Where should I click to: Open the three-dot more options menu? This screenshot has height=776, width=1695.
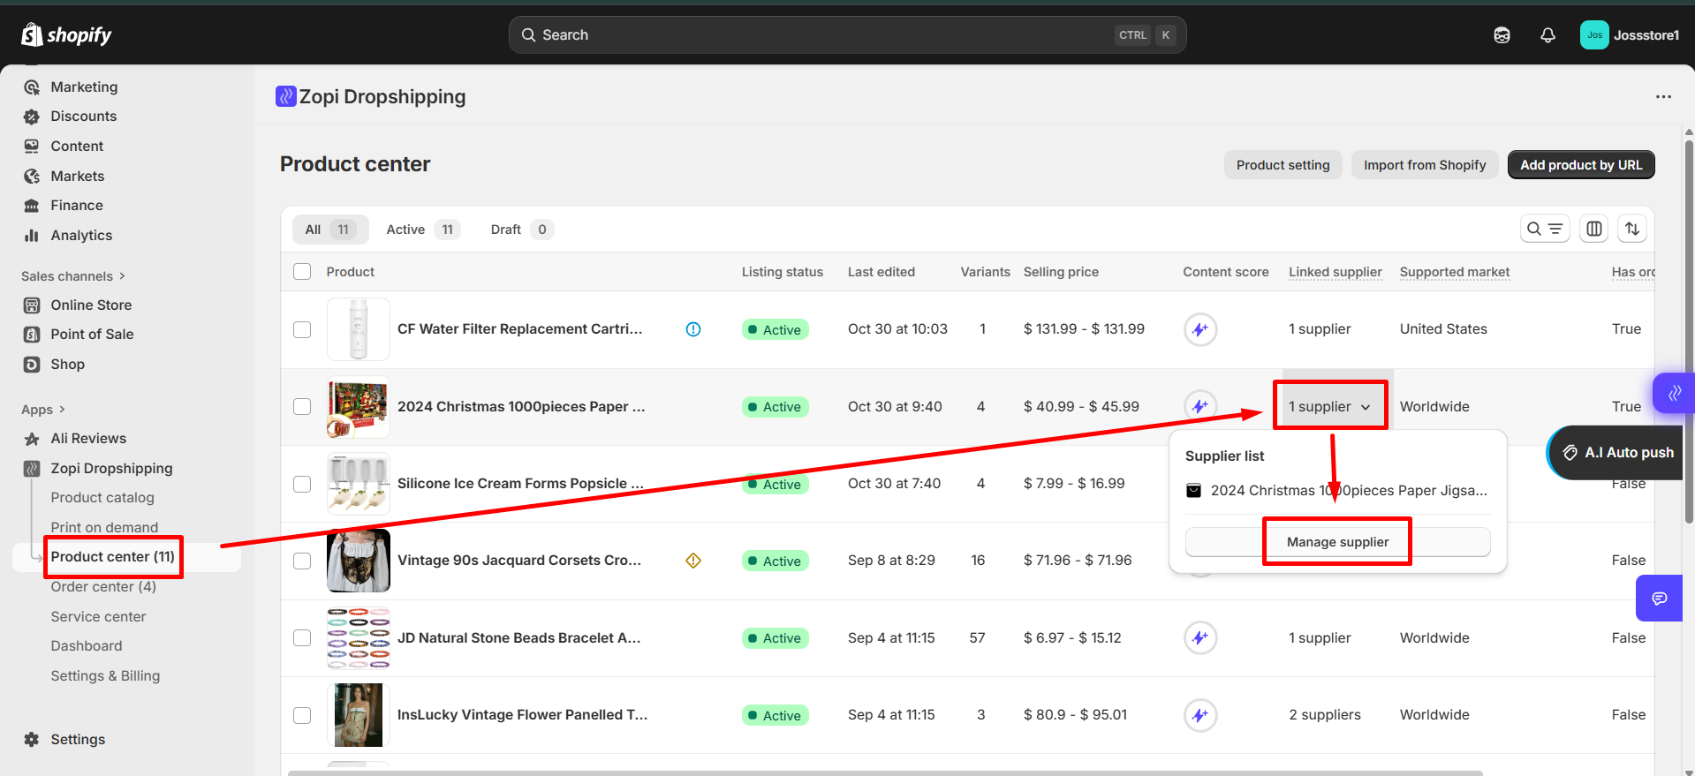coord(1663,97)
